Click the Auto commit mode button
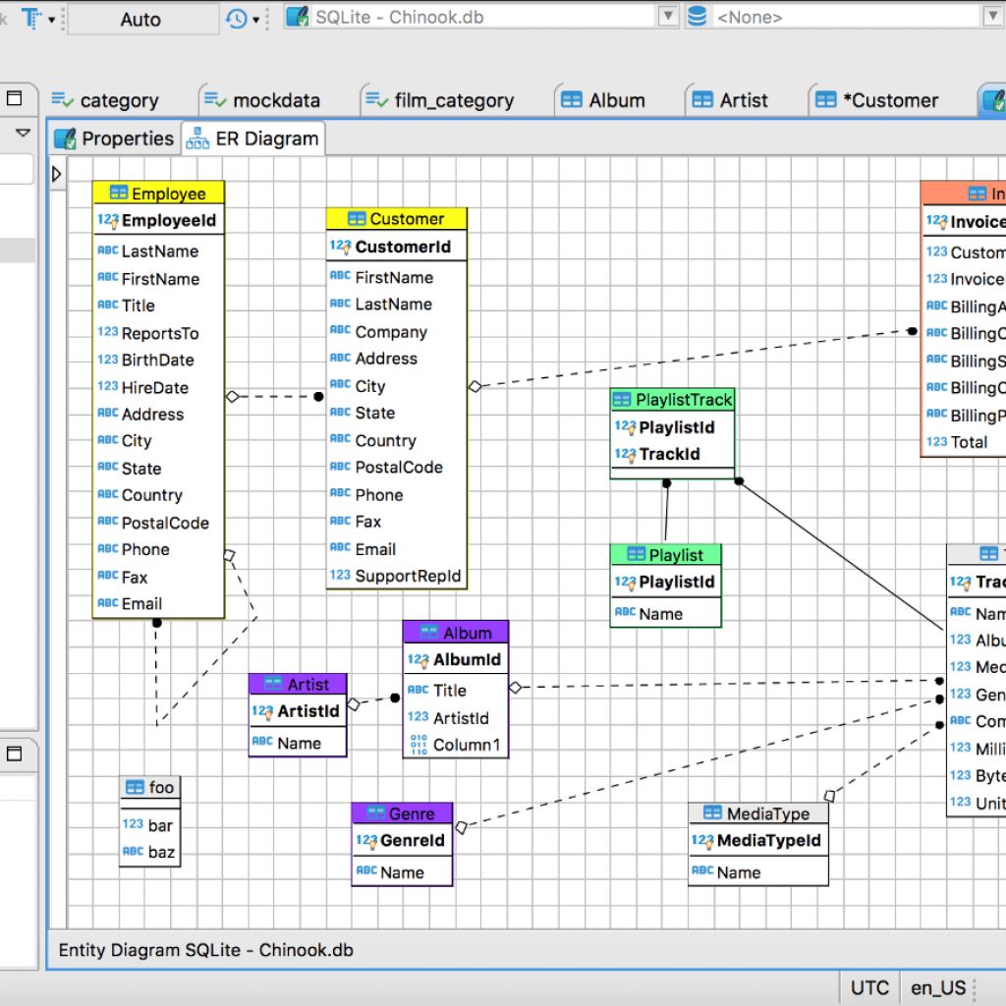Viewport: 1006px width, 1006px height. point(142,18)
